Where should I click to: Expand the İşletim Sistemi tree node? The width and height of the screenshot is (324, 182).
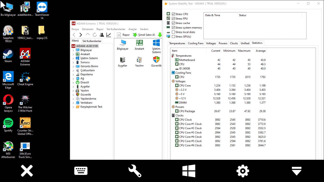click(73, 58)
